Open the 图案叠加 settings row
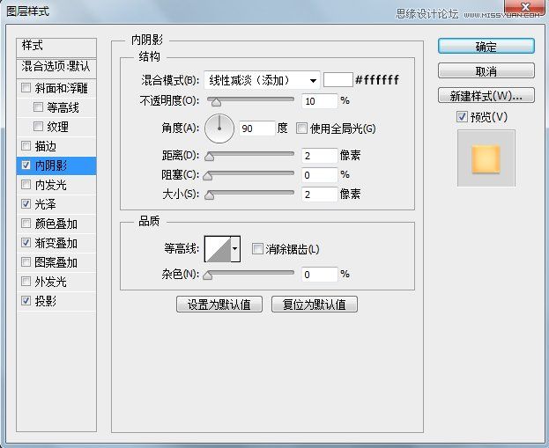Viewport: 549px width, 448px height. point(56,262)
